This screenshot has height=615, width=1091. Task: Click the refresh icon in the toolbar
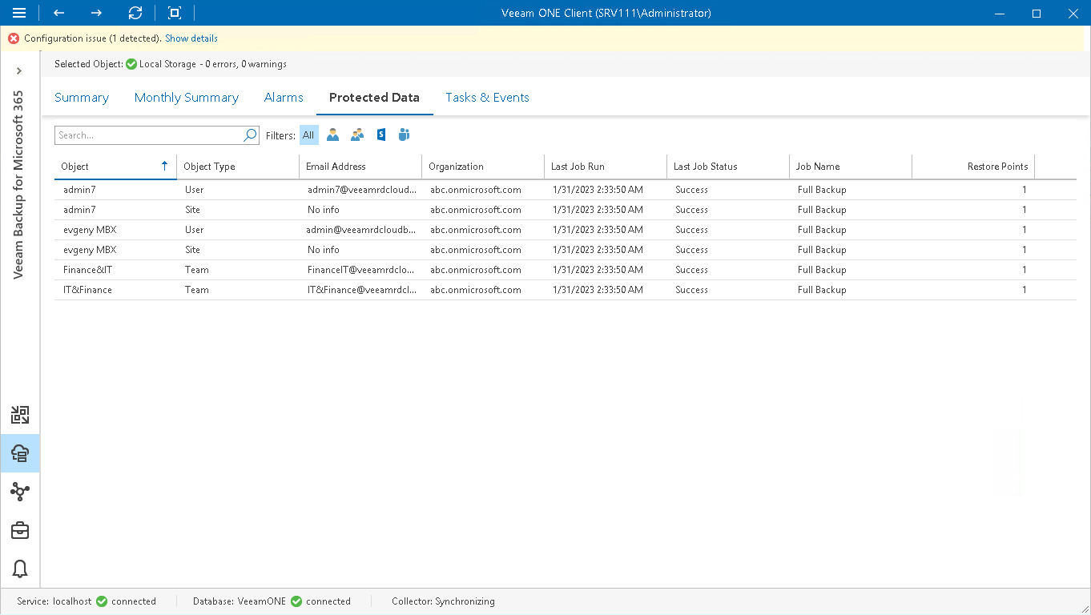tap(135, 13)
